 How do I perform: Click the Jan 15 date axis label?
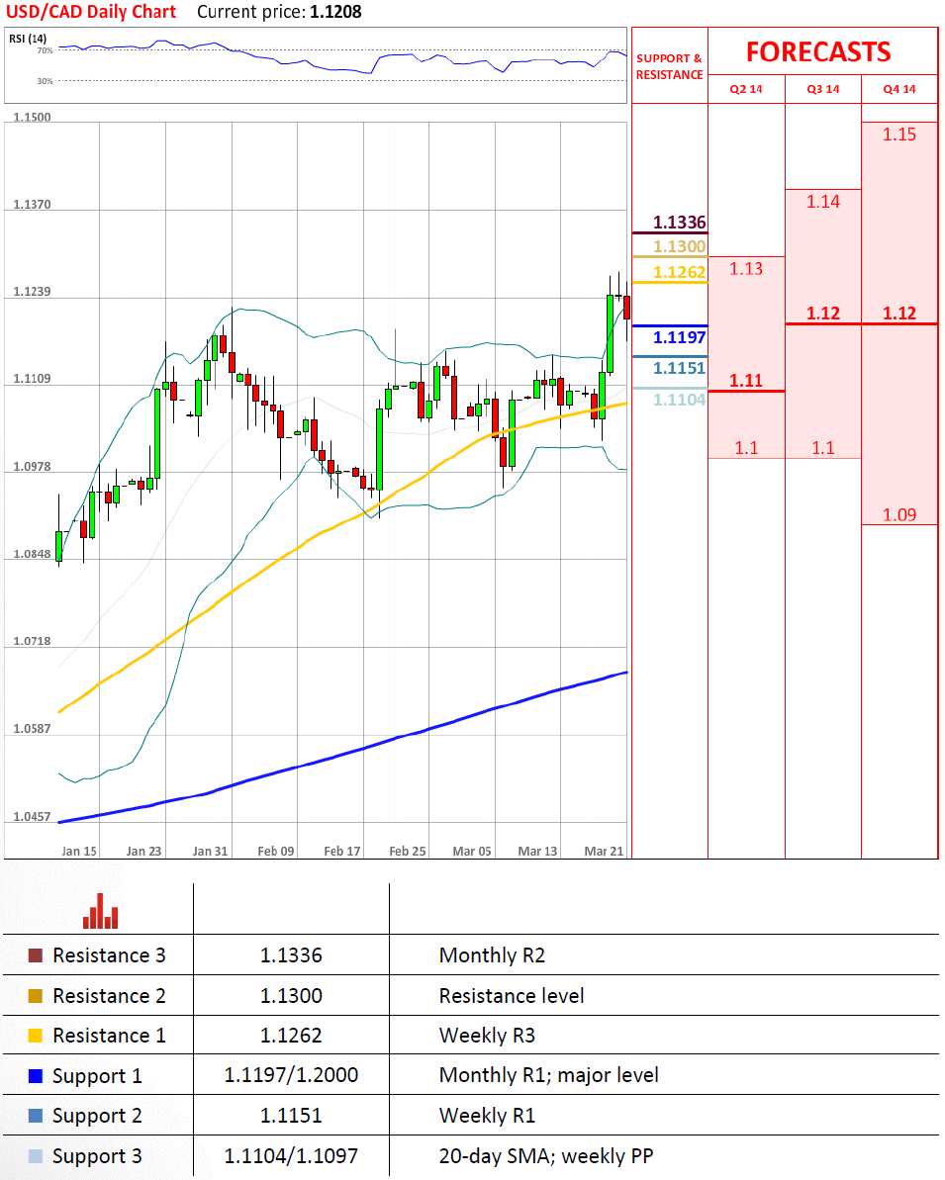[x=79, y=852]
